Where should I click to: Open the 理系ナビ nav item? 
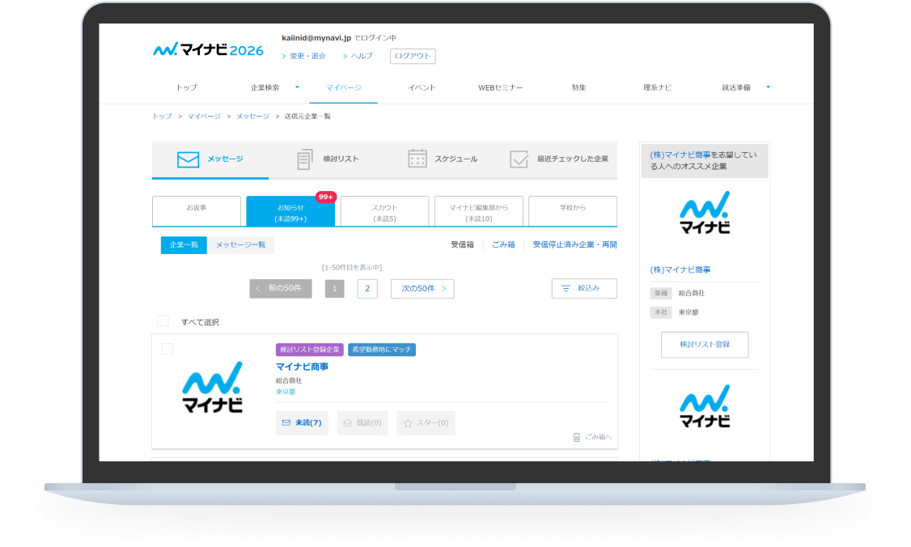[657, 87]
